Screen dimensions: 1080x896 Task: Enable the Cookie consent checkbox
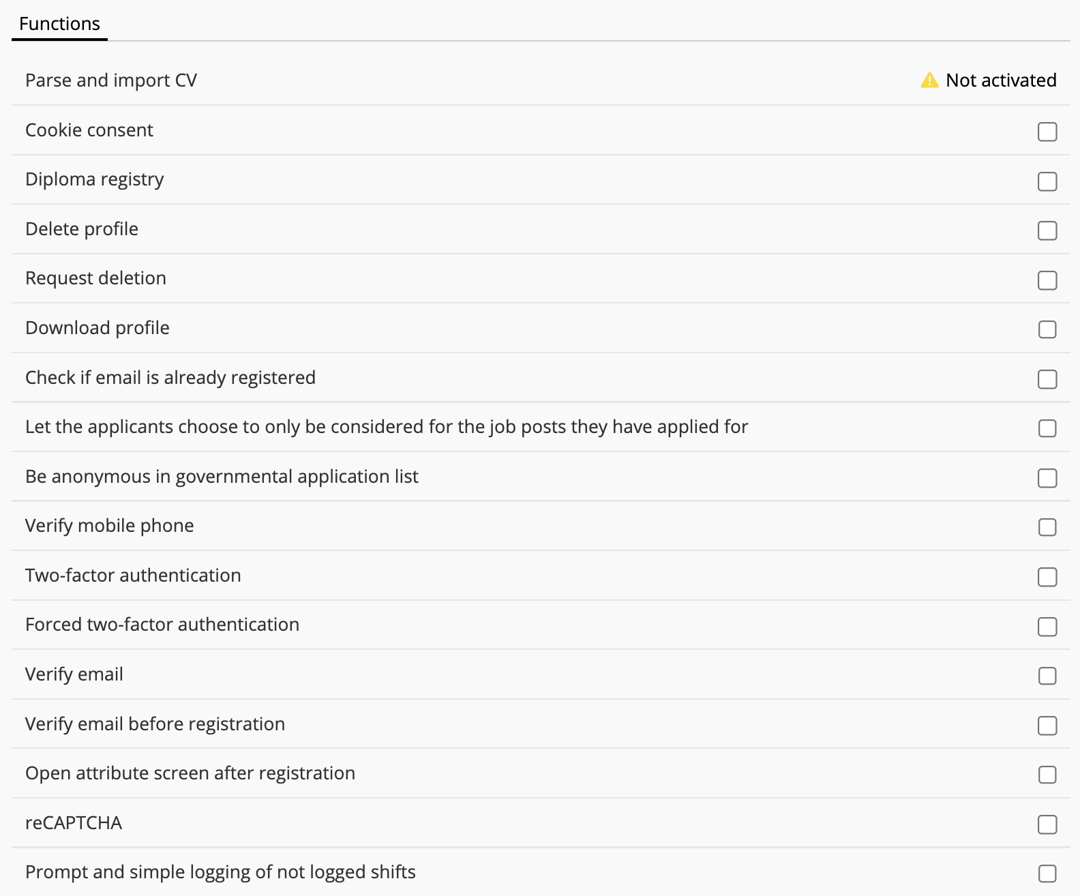click(1047, 132)
